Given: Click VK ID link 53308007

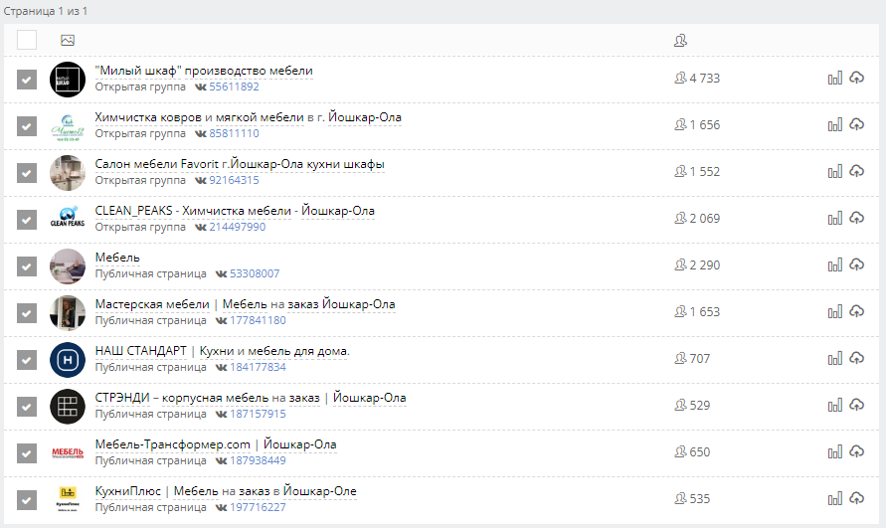Looking at the screenshot, I should click(x=255, y=273).
